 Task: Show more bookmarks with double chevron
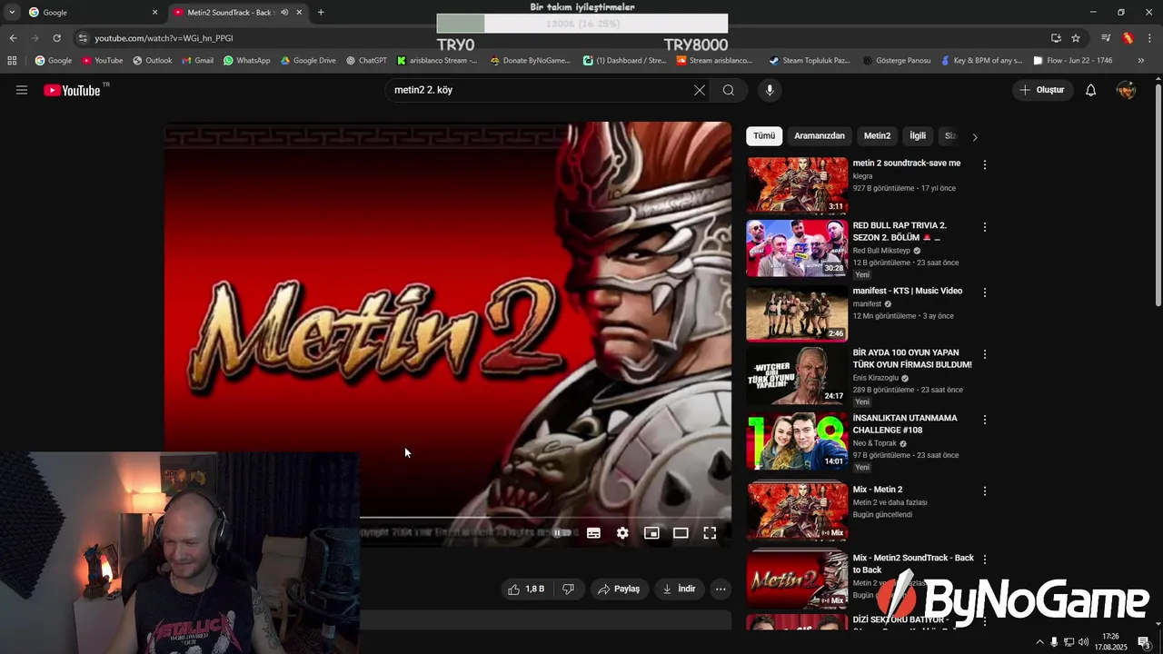click(x=1141, y=61)
